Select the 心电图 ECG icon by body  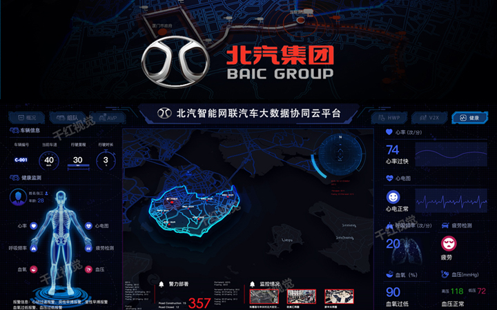89,226
